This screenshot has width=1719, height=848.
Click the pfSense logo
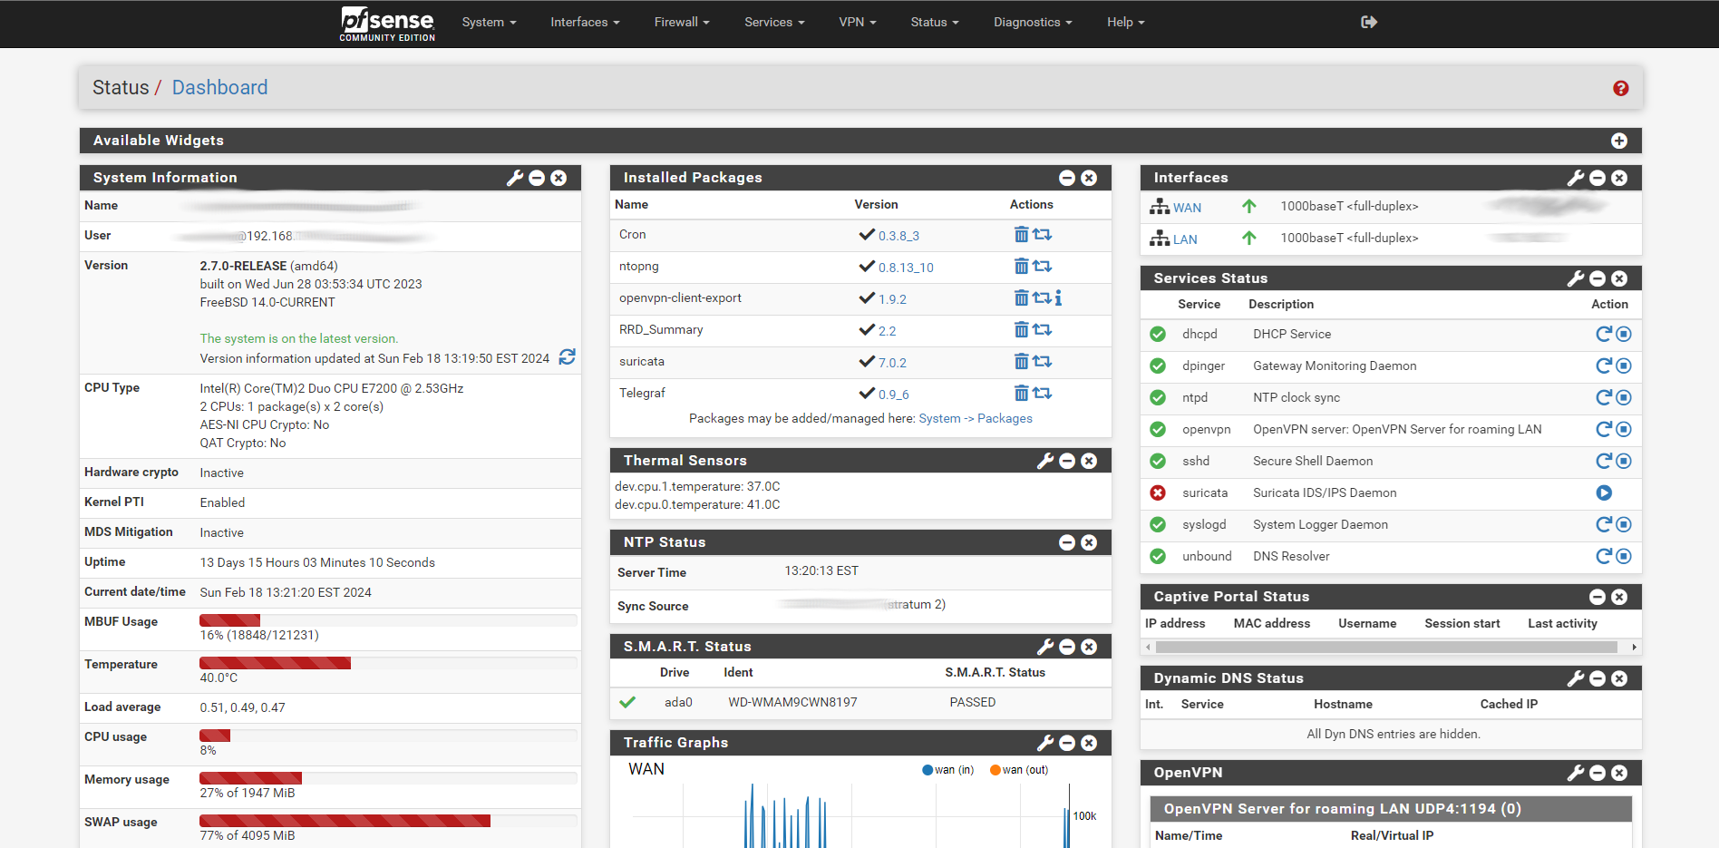[387, 23]
